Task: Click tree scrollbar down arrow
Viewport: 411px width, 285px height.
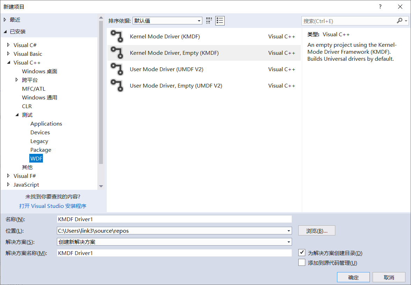Action: [x=101, y=186]
